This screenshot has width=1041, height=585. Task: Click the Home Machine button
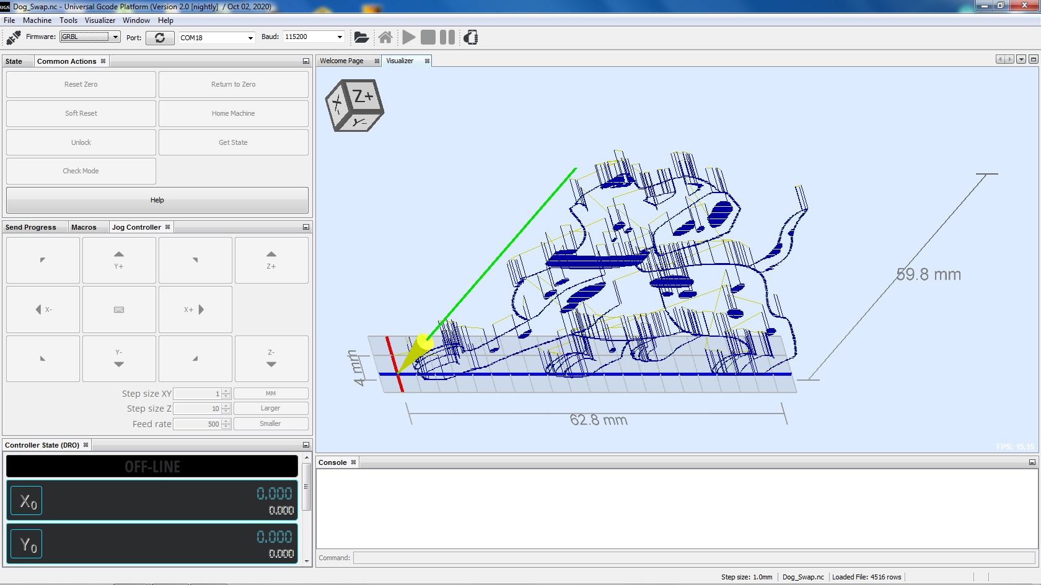234,113
